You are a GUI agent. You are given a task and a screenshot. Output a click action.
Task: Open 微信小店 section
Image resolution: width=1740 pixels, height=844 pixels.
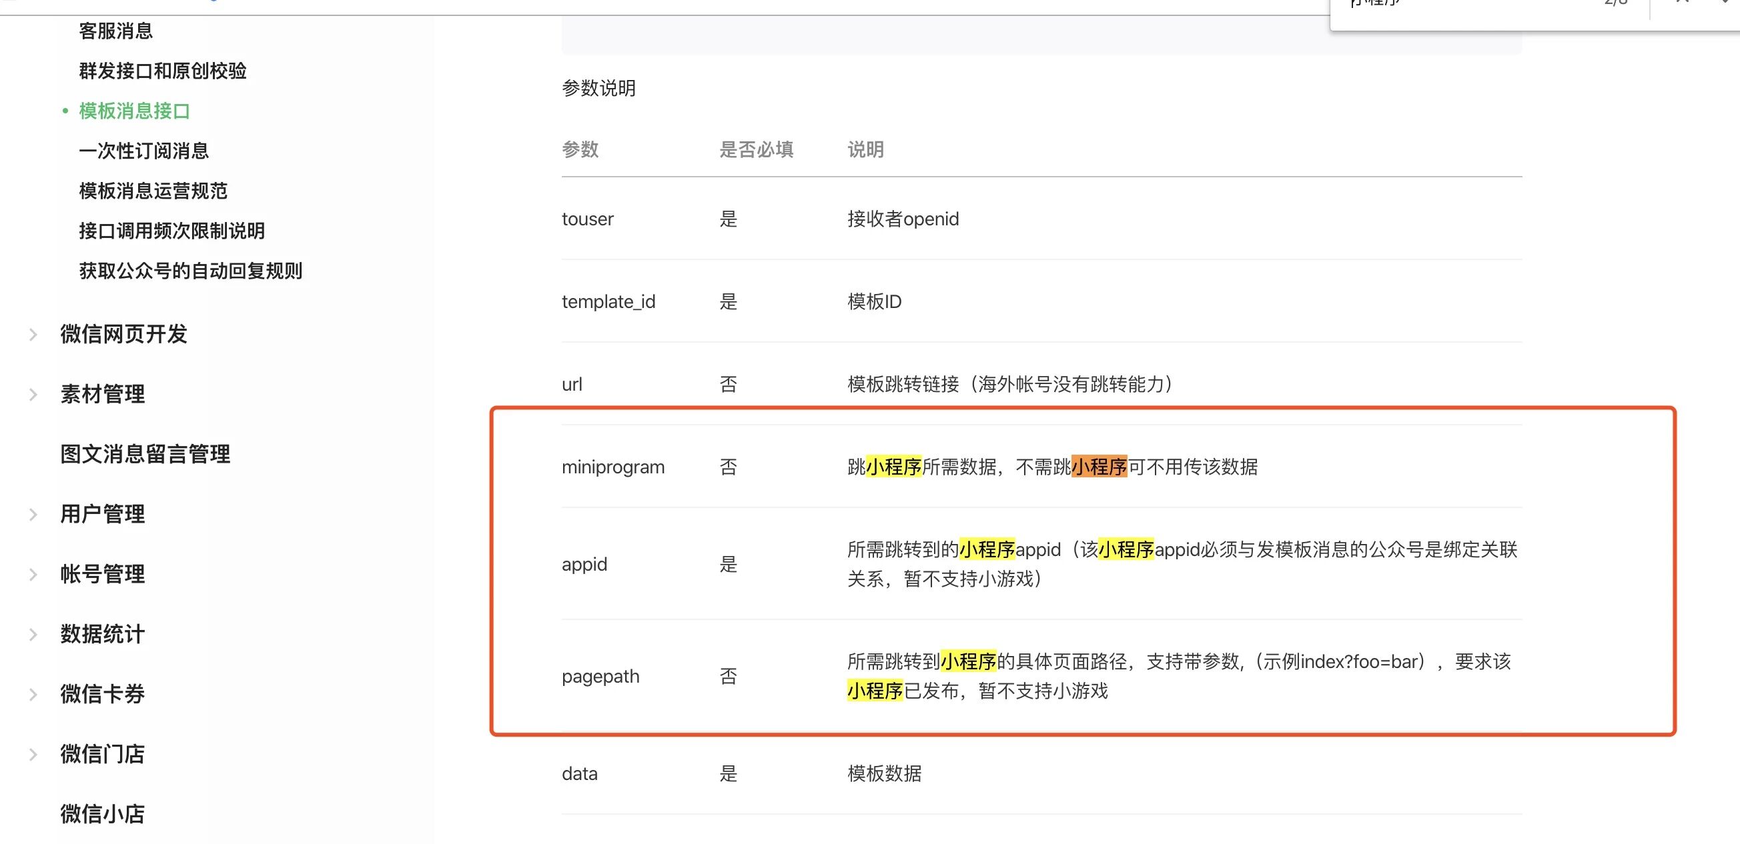102,814
